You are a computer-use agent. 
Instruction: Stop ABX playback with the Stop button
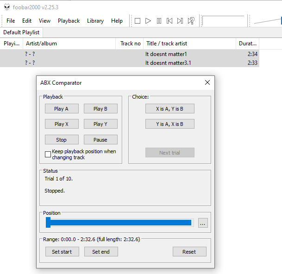coord(62,139)
